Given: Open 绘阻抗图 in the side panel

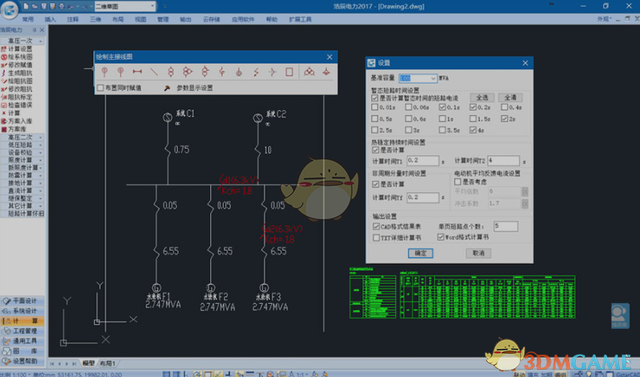Looking at the screenshot, I should [20, 80].
